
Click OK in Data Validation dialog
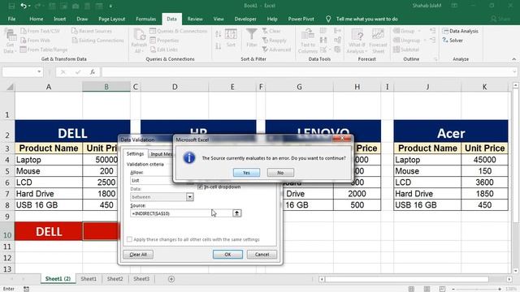click(x=227, y=254)
